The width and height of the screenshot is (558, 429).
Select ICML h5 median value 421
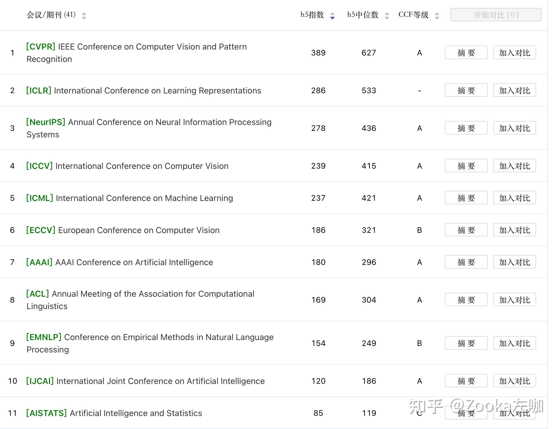[x=369, y=198]
